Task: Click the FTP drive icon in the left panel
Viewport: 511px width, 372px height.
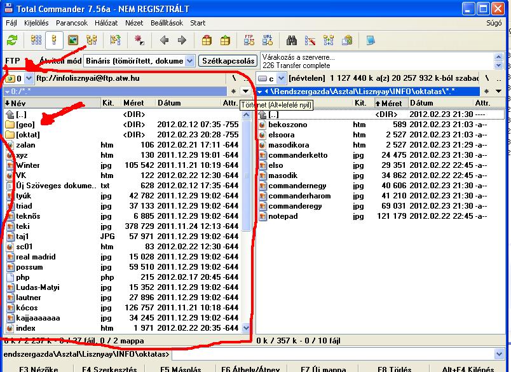Action: [10, 78]
